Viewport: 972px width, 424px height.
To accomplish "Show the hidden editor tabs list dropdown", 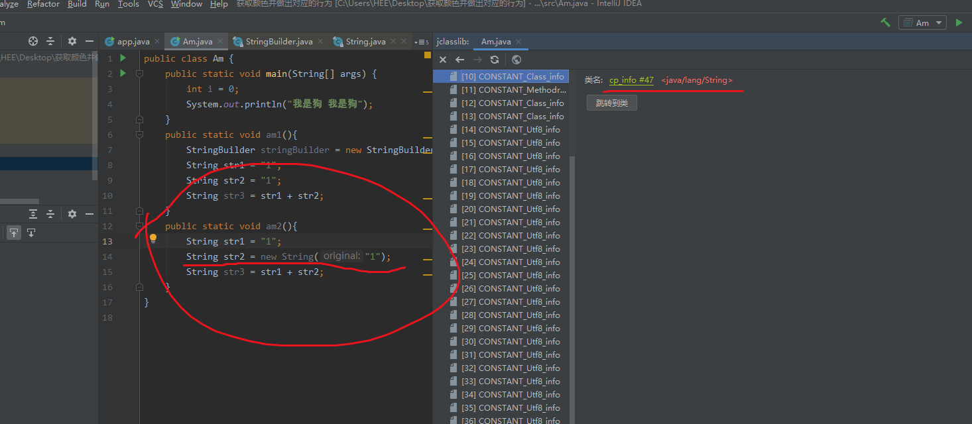I will point(422,42).
